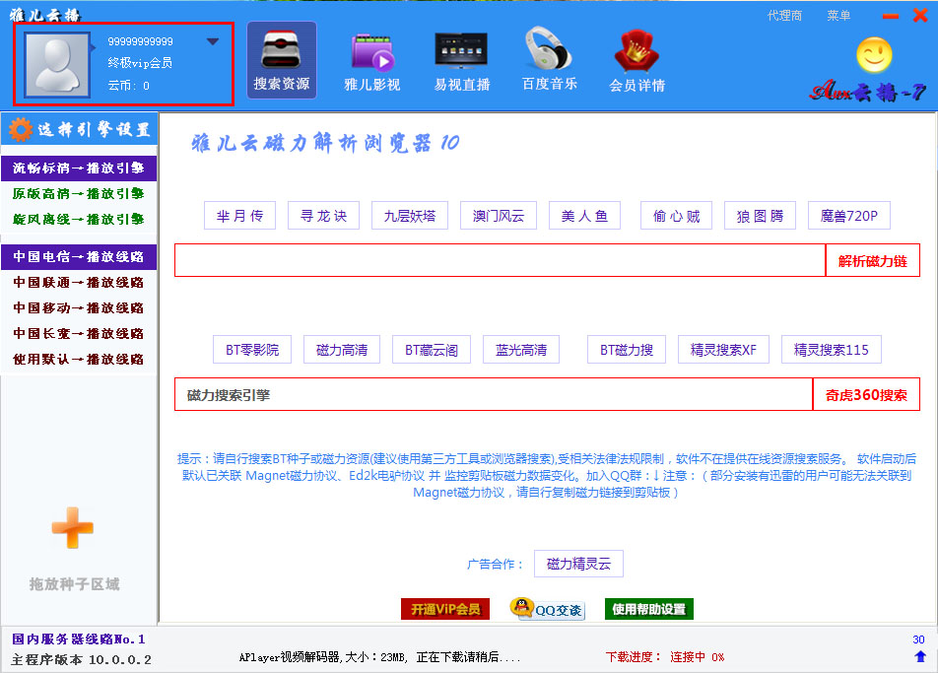Click the 澳门风云 quick search button

pyautogui.click(x=499, y=216)
